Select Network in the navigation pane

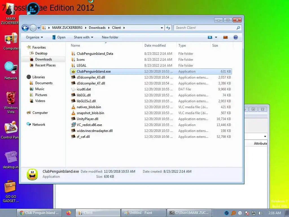[38, 124]
